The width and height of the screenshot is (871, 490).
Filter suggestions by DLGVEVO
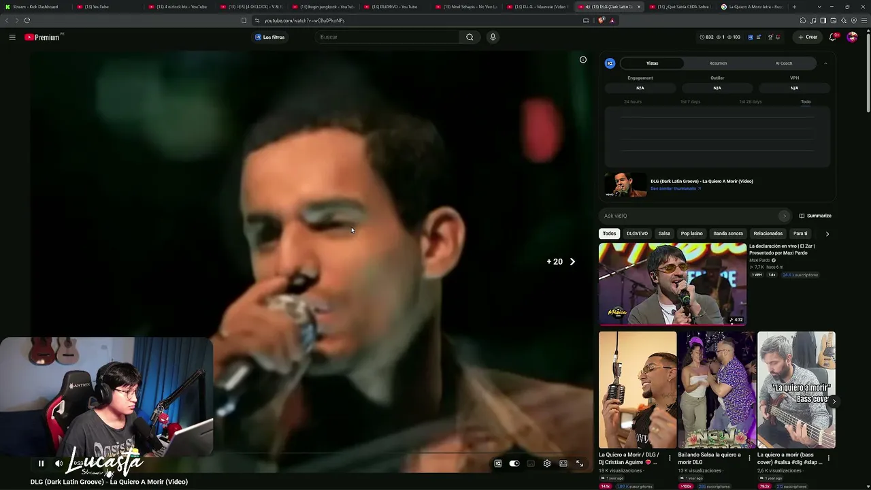[x=637, y=233]
